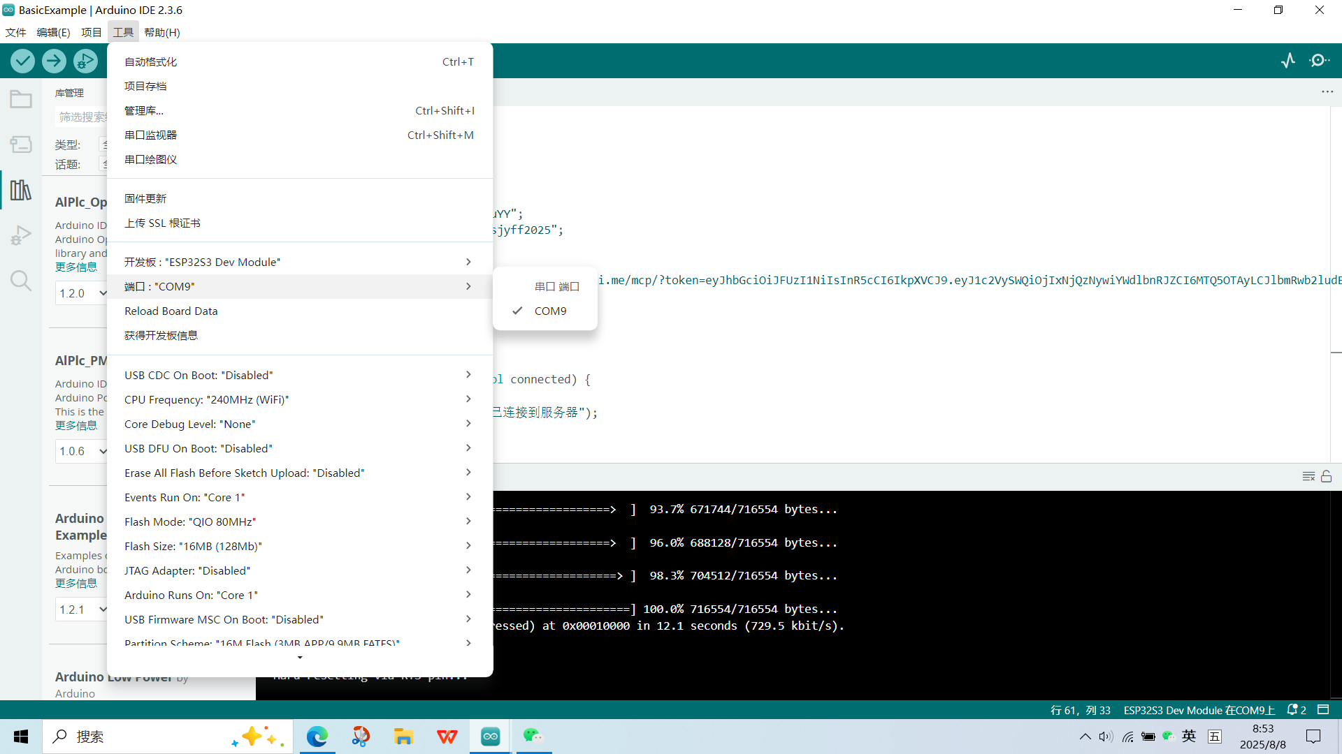Screen dimensions: 1342x754
Task: Choose 获得开发板信息 menu entry
Action: tap(300, 335)
